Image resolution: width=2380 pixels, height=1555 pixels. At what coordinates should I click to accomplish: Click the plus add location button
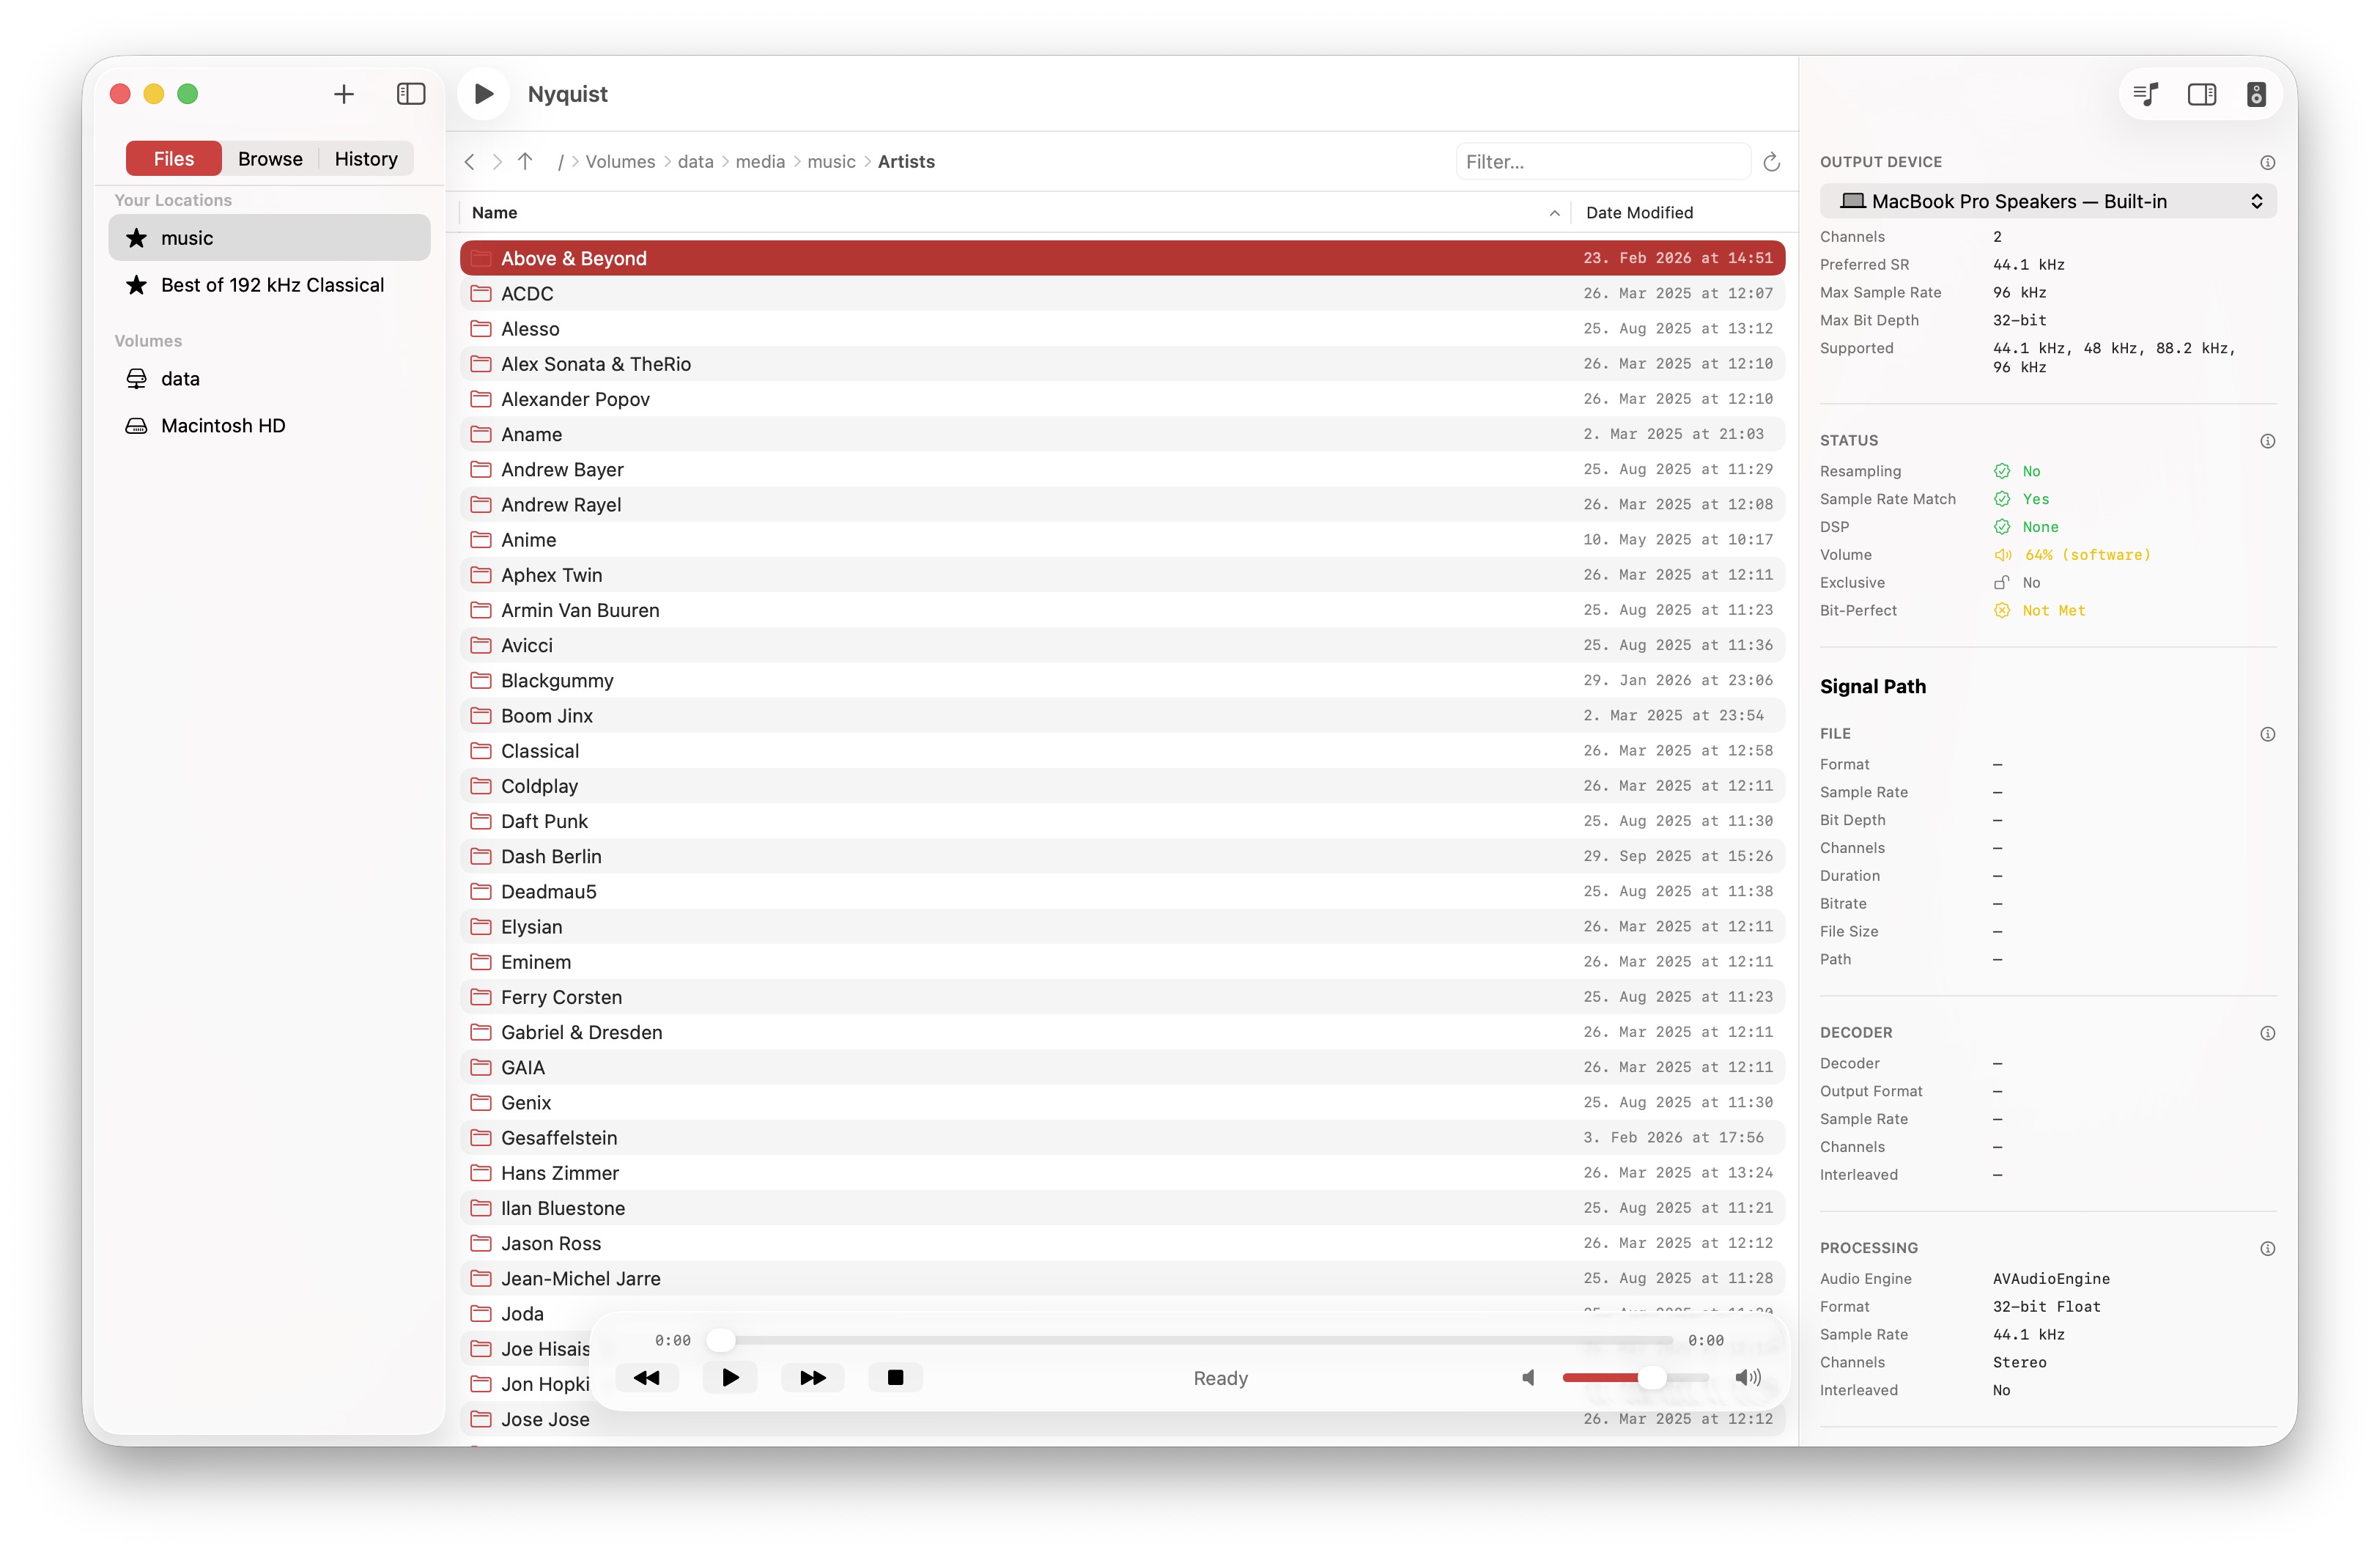(344, 94)
